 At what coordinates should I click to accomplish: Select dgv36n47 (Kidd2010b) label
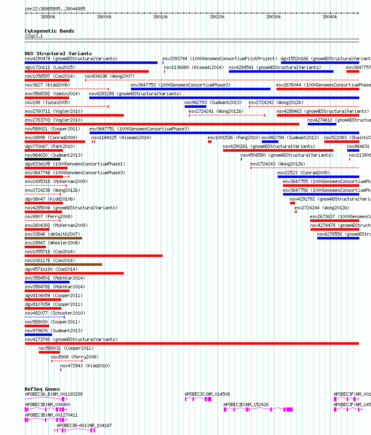50,199
